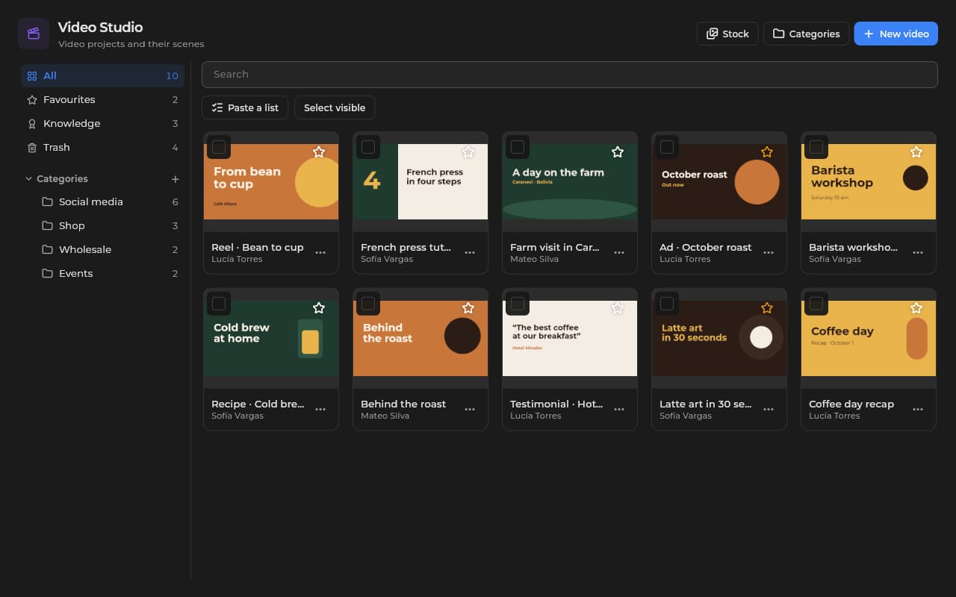Select the French press card checkbox
The height and width of the screenshot is (597, 956).
(x=368, y=147)
